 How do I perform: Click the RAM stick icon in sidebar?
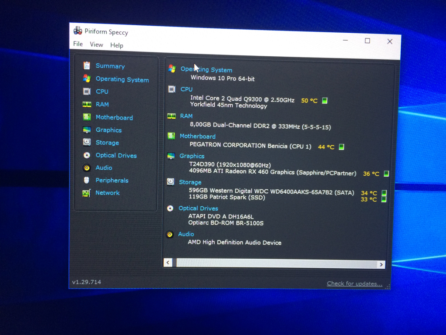87,104
